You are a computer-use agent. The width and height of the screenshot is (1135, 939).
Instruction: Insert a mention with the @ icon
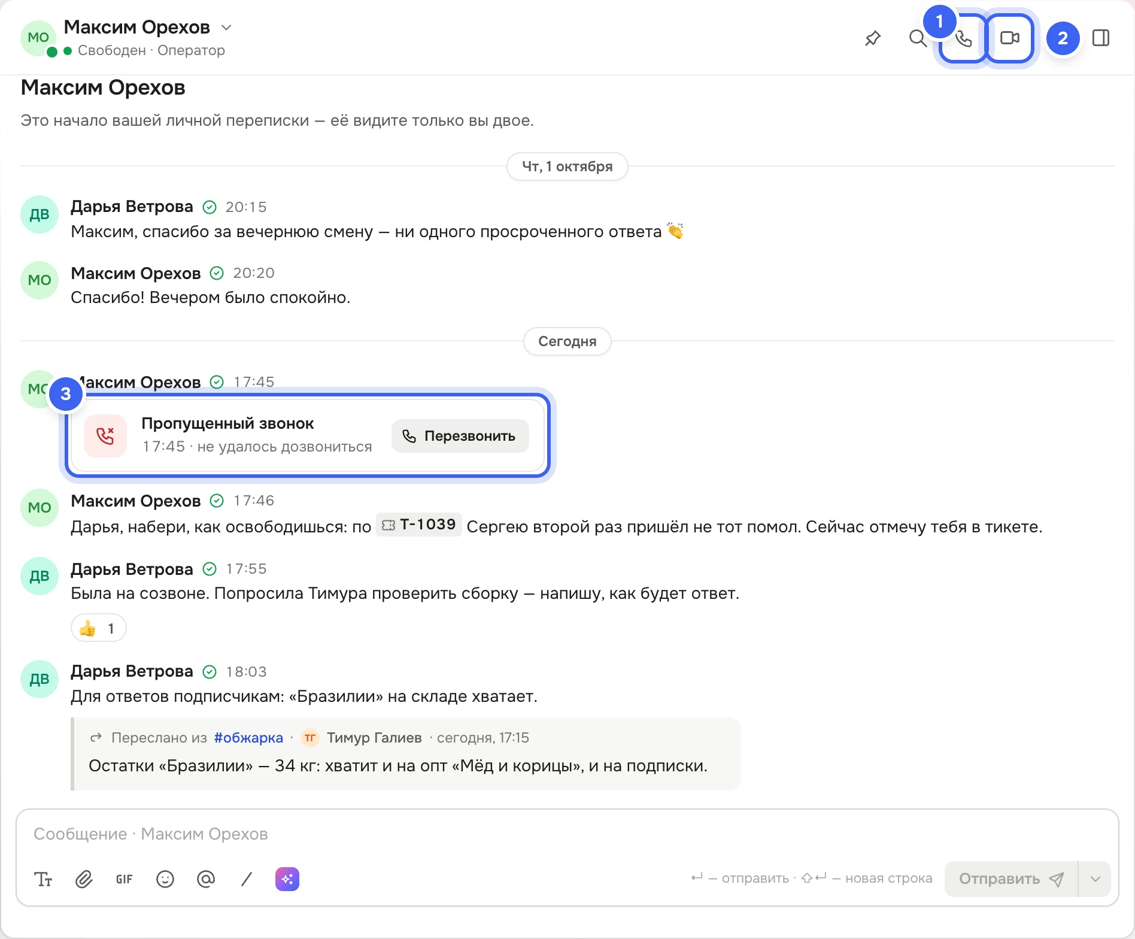[x=206, y=879]
